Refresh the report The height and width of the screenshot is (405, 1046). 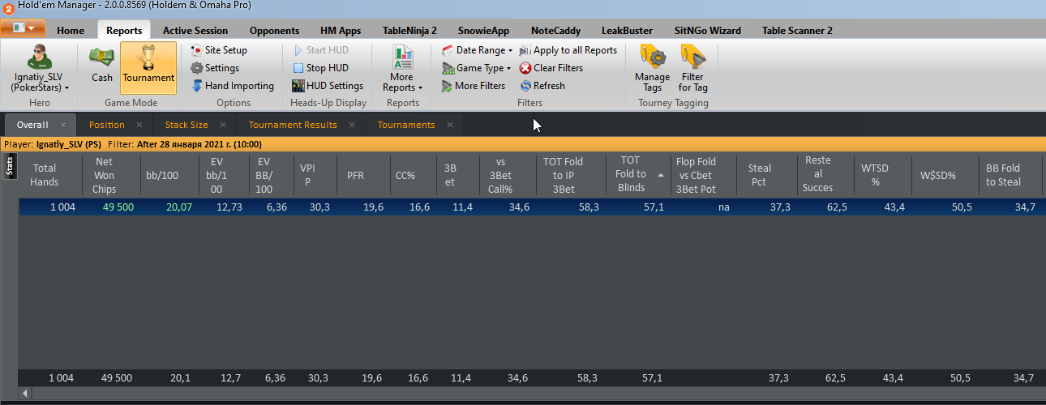[x=542, y=86]
